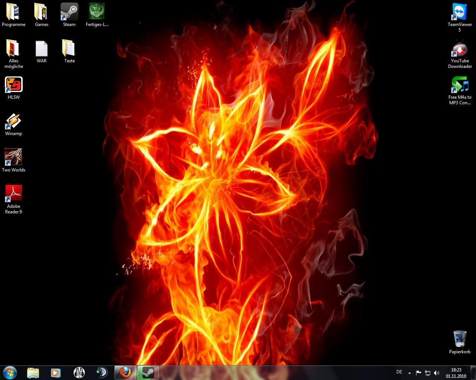This screenshot has width=476, height=380.
Task: Launch Windows Media Player from taskbar
Action: [x=56, y=373]
